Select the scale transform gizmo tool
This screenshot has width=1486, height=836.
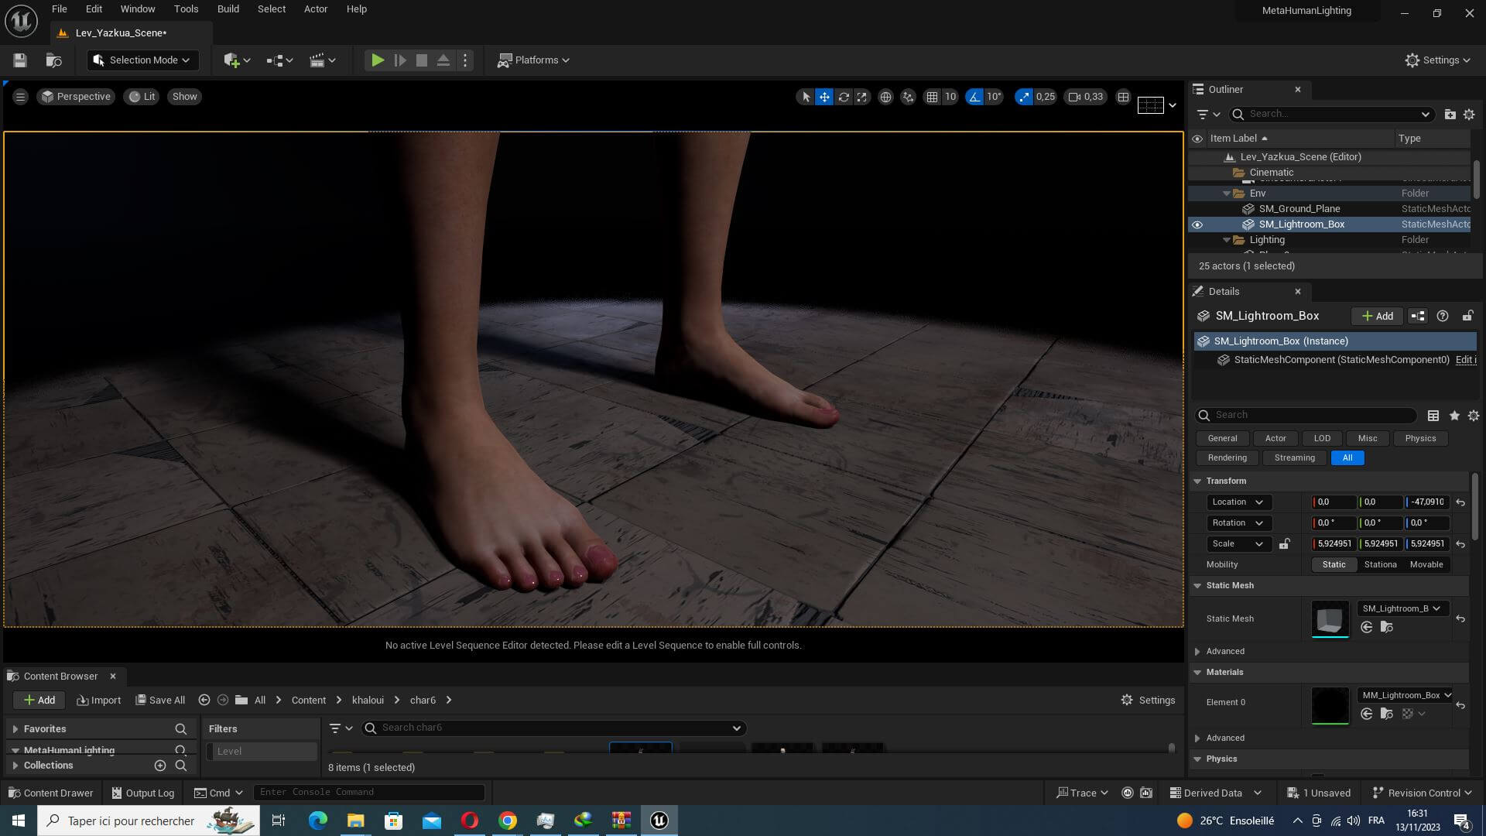coord(861,97)
